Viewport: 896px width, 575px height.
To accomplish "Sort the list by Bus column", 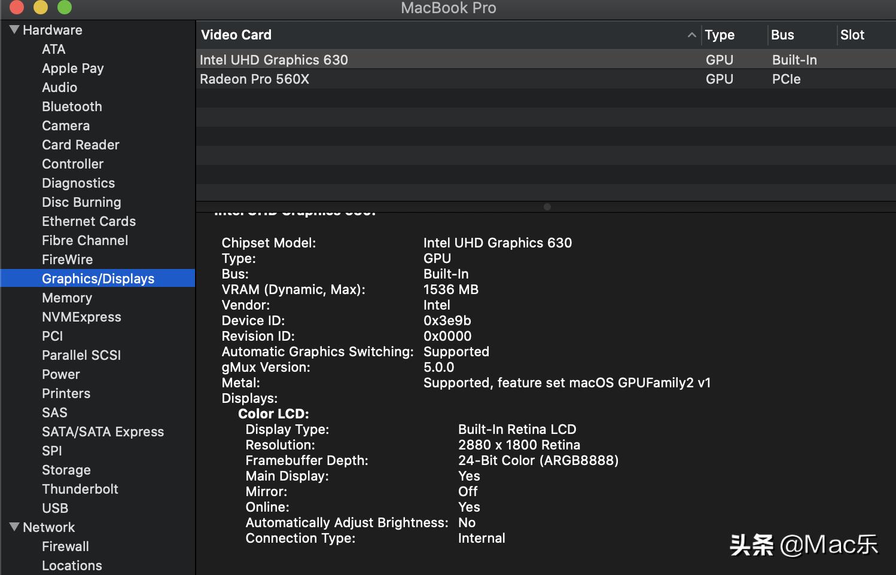I will [x=782, y=35].
